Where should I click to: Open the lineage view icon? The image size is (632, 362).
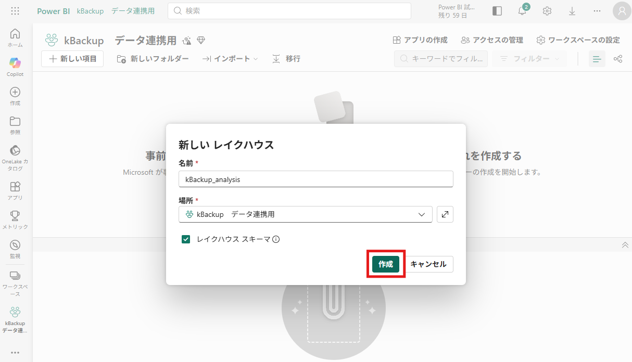point(618,59)
